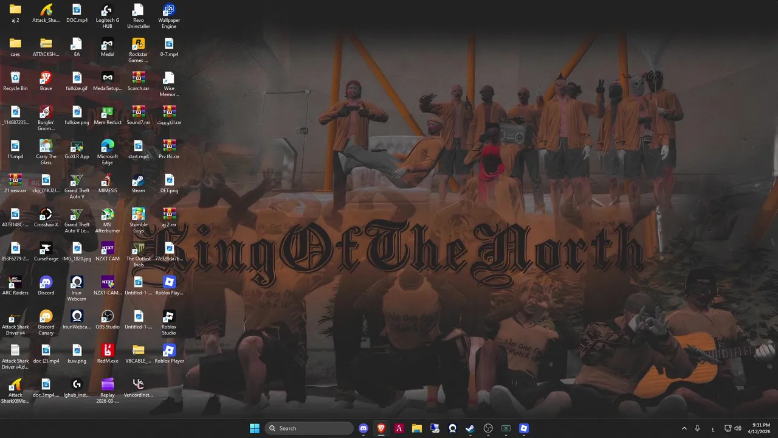778x438 pixels.
Task: Select the Medal app desktop shortcut
Action: click(107, 47)
